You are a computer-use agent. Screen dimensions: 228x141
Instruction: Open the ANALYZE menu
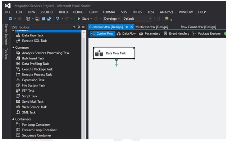click(167, 12)
